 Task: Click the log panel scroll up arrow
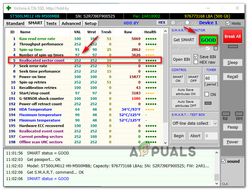pos(217,153)
